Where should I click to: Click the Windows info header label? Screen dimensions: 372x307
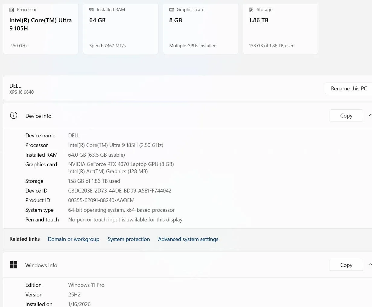(x=41, y=265)
